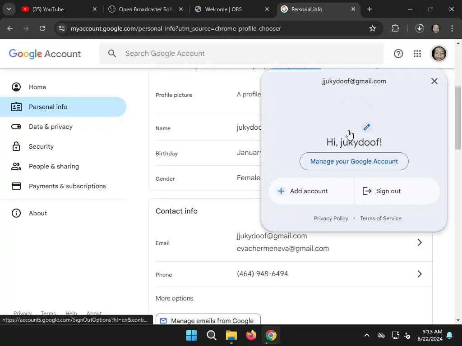Click the Birthday row label
This screenshot has height=346, width=462.
tap(166, 154)
